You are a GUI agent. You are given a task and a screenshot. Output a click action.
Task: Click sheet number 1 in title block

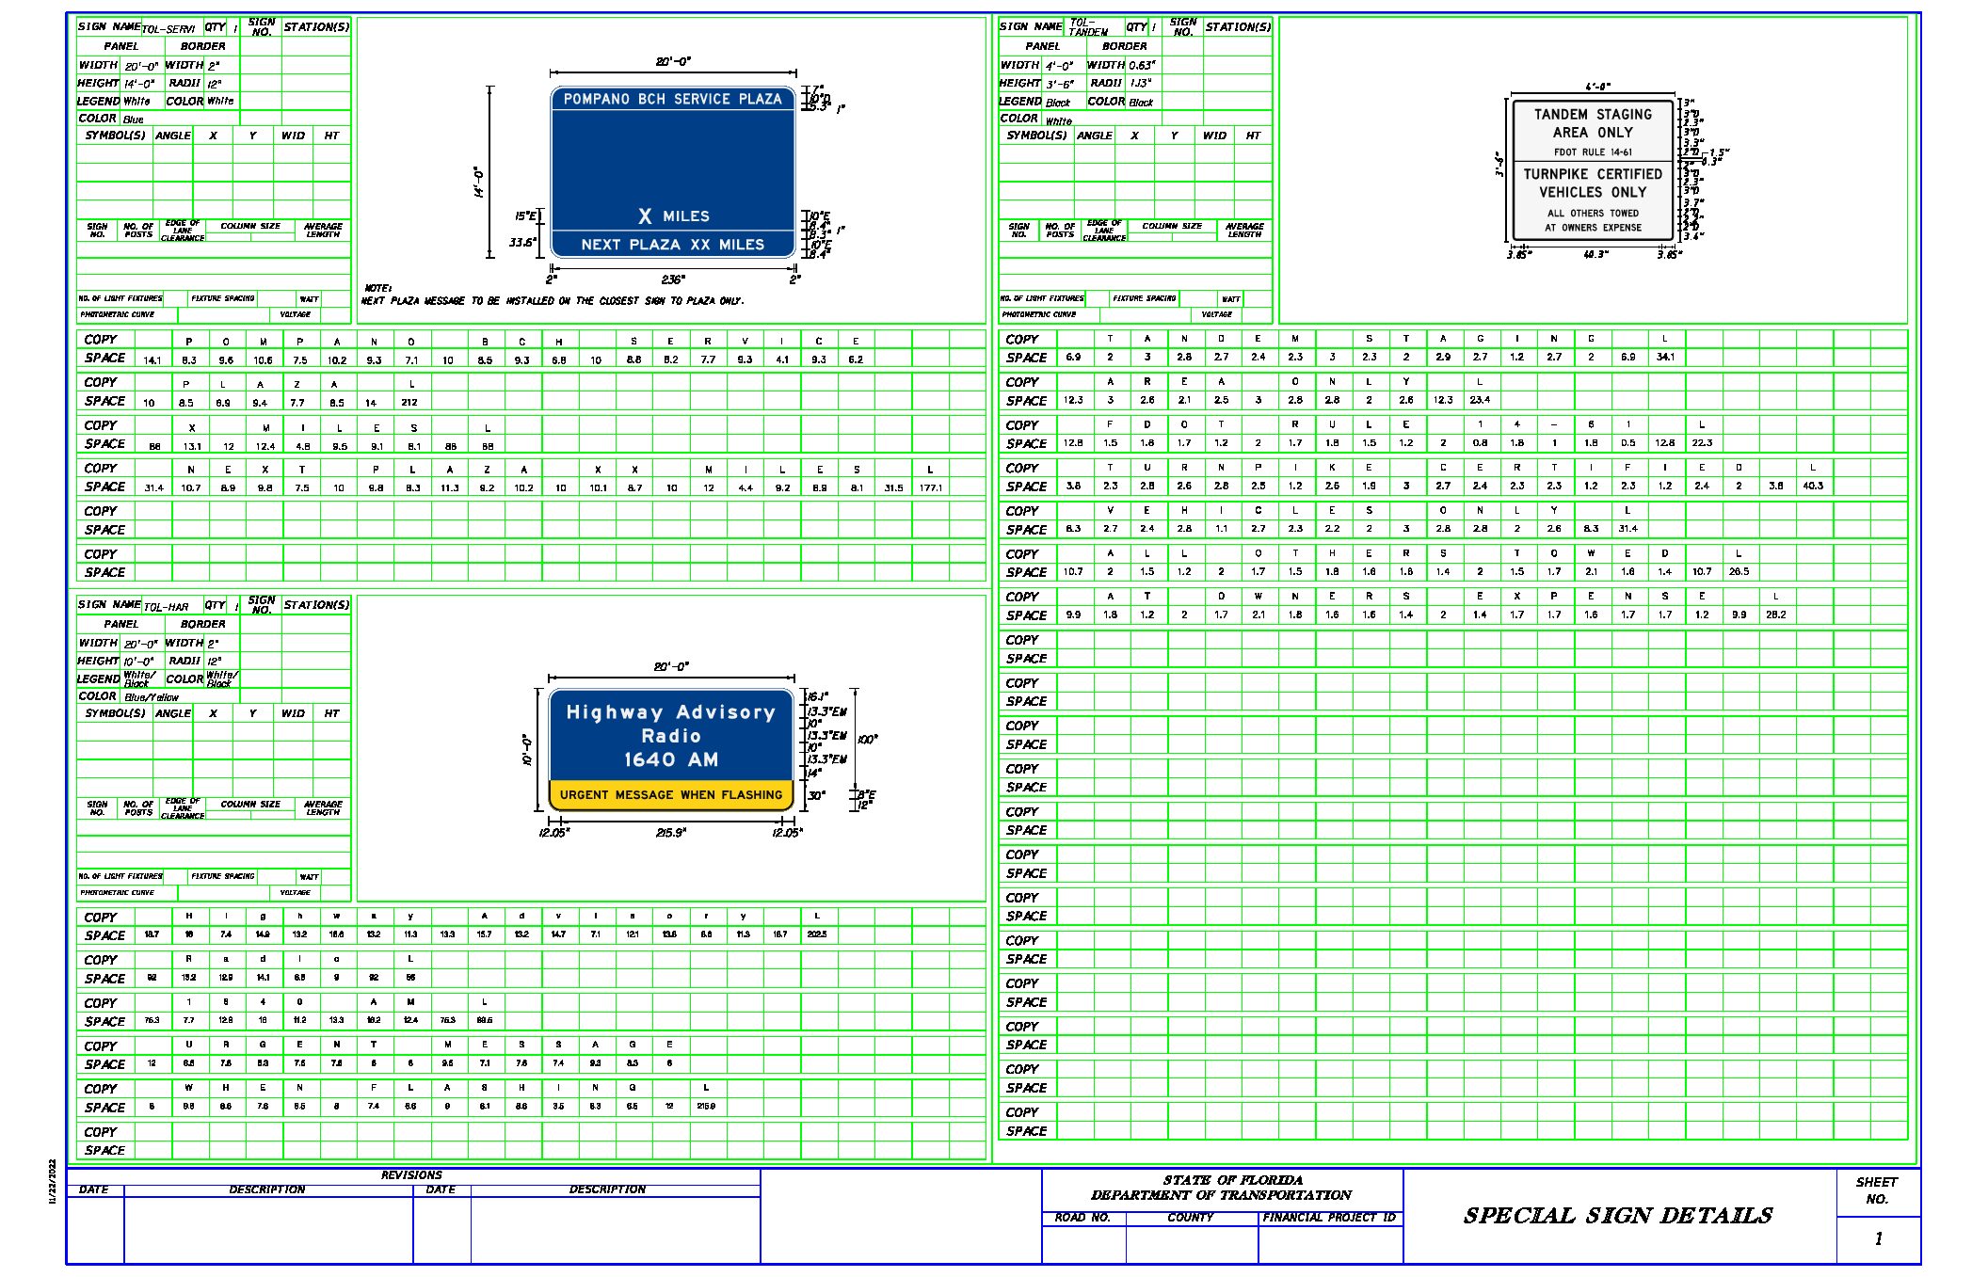click(1879, 1238)
